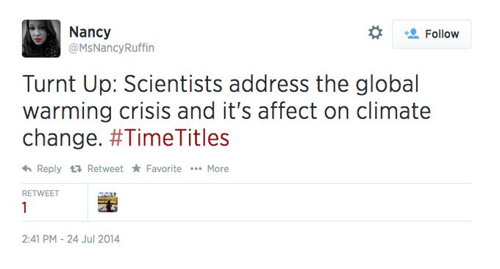
Task: Follow Nancy with the Follow button
Action: (432, 34)
